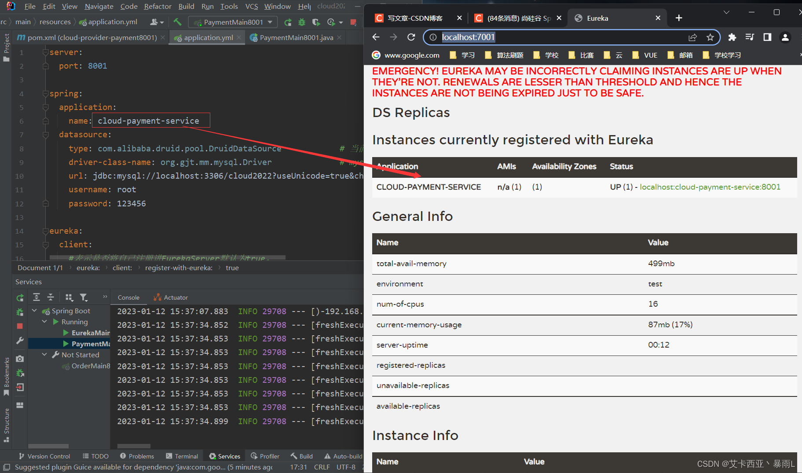Open the Bookmarks side tool window
The width and height of the screenshot is (802, 473).
6,376
